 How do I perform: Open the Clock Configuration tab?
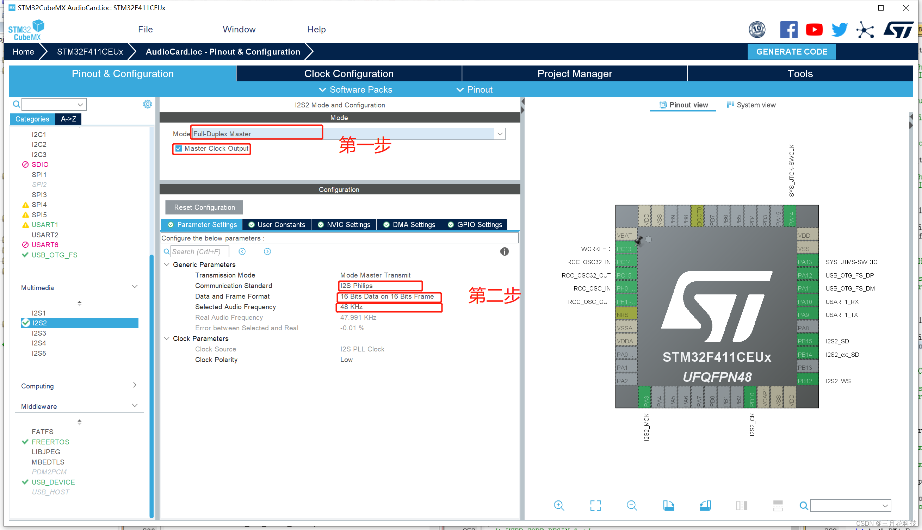pos(348,74)
